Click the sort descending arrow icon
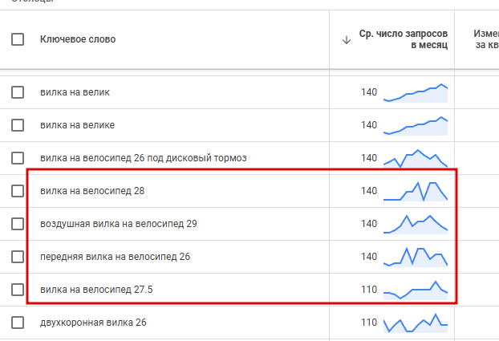 pos(347,40)
